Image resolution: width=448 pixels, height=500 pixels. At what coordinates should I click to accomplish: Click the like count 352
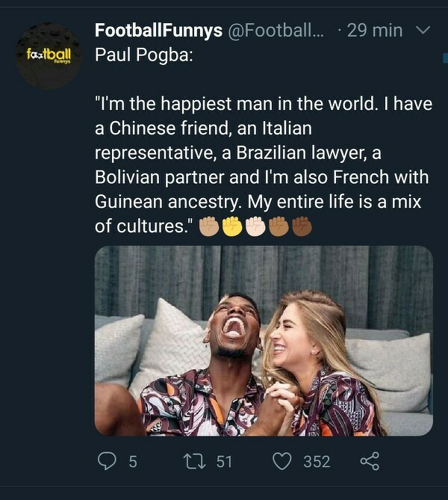(x=317, y=462)
